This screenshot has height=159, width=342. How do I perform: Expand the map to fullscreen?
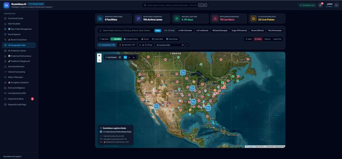point(188,45)
